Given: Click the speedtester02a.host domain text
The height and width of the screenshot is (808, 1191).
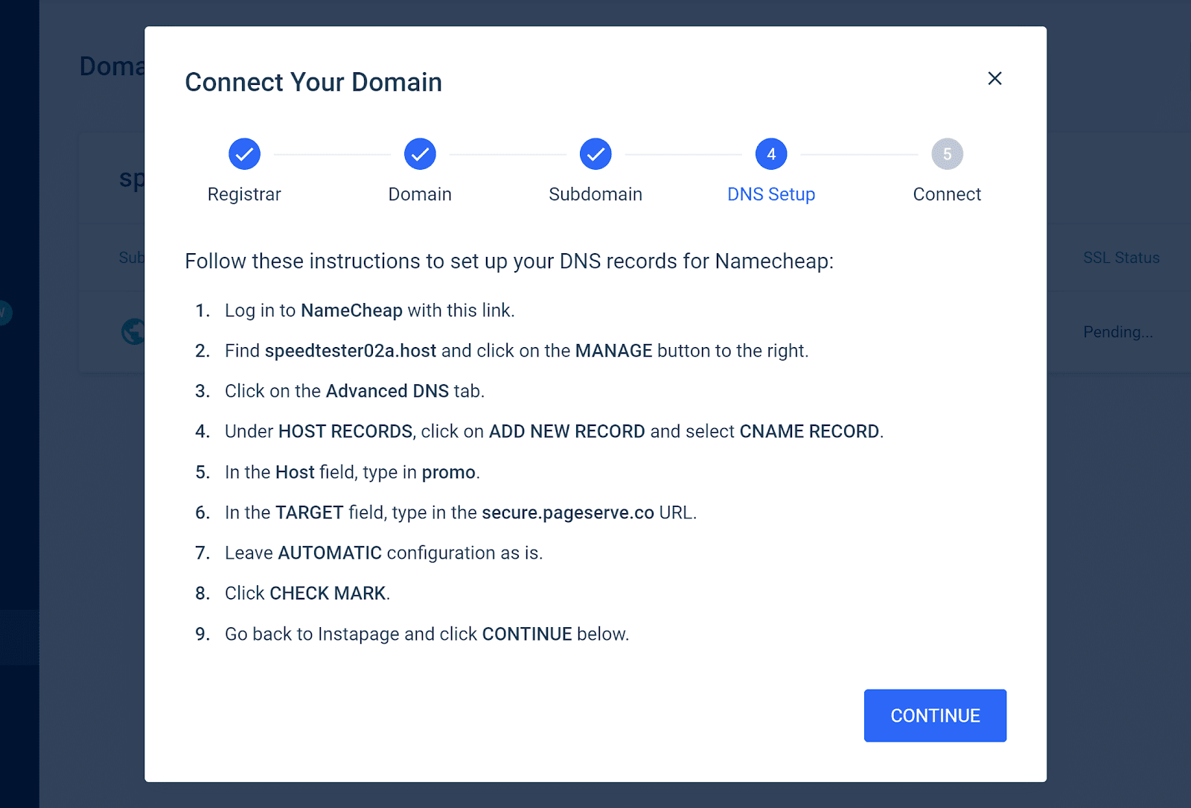Looking at the screenshot, I should [x=351, y=351].
